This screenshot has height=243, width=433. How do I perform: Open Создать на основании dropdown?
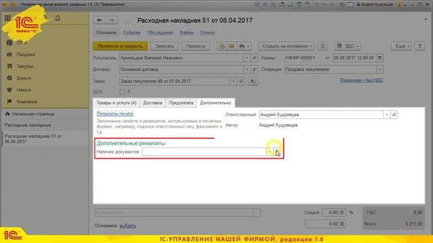[x=286, y=46]
